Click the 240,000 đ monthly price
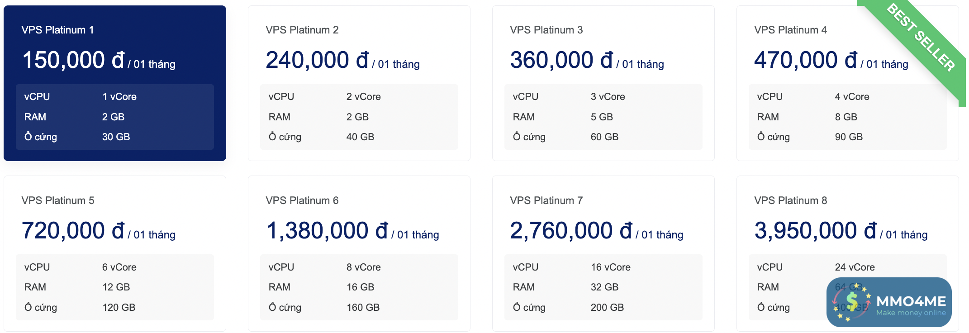 tap(317, 60)
